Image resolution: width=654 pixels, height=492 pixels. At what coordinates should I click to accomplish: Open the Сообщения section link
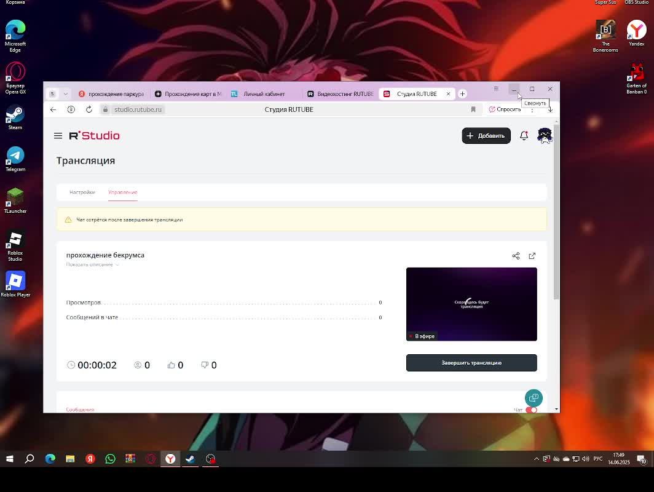point(80,410)
